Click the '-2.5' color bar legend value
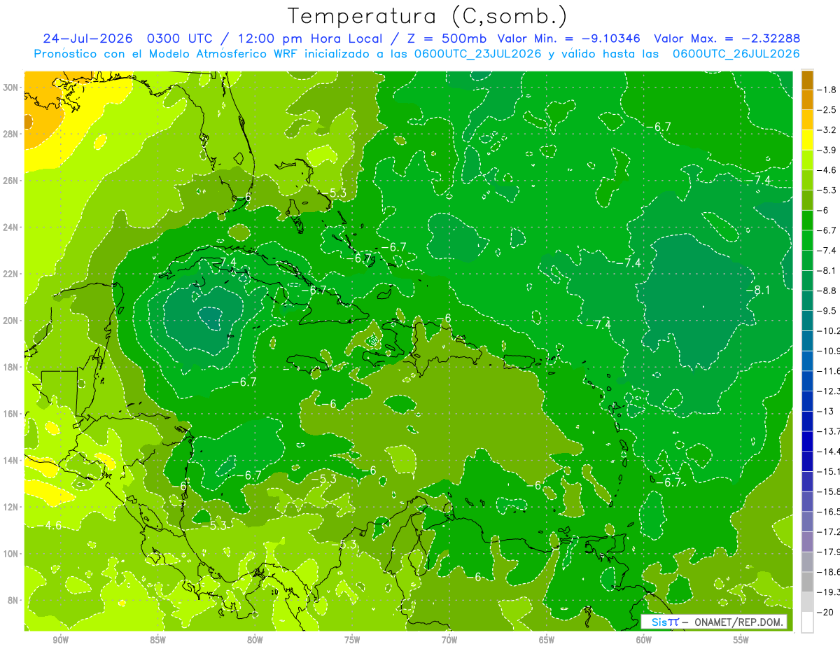 tap(827, 110)
